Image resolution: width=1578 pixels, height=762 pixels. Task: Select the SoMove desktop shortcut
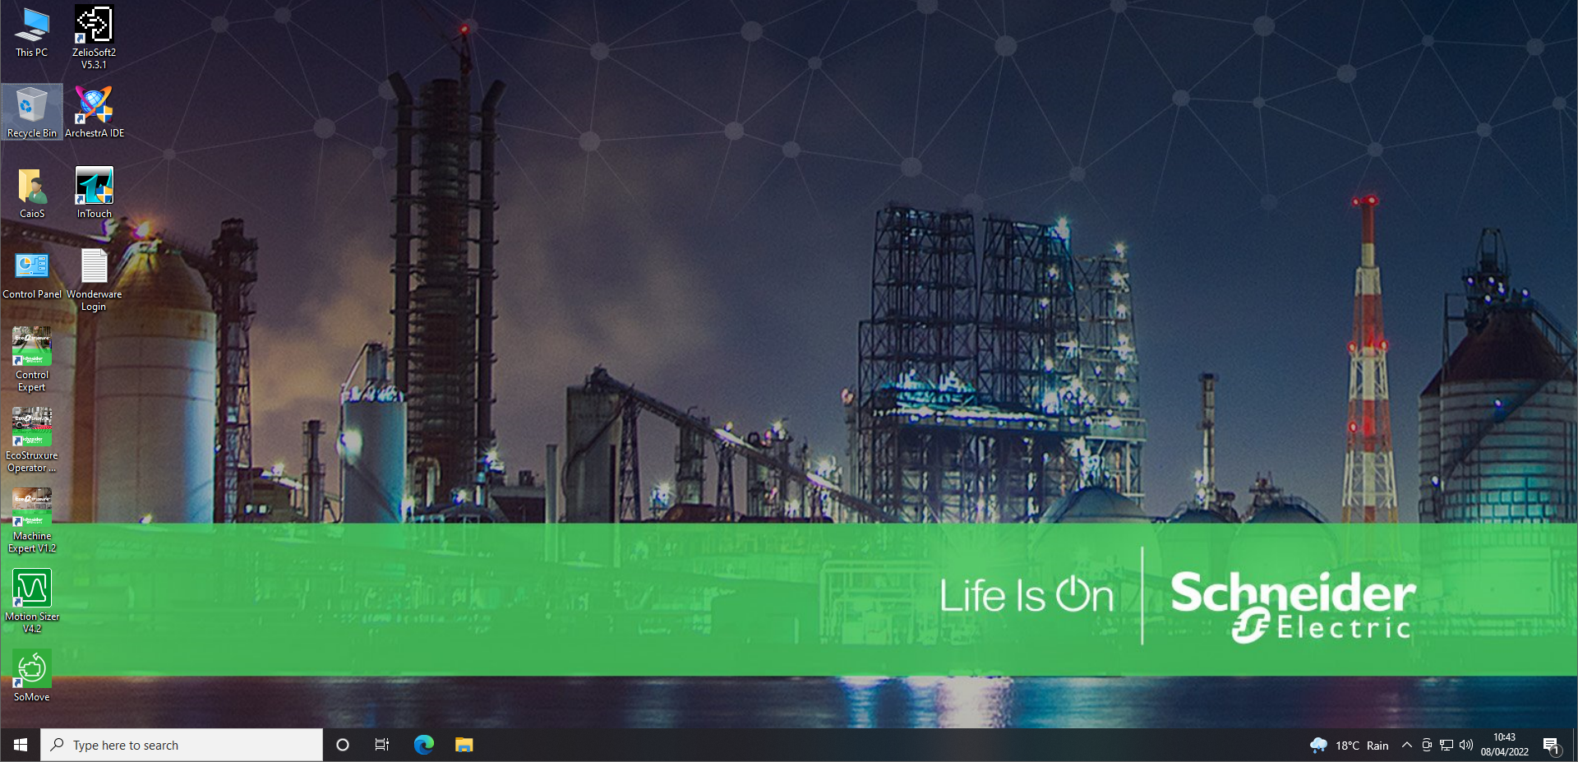(x=32, y=676)
